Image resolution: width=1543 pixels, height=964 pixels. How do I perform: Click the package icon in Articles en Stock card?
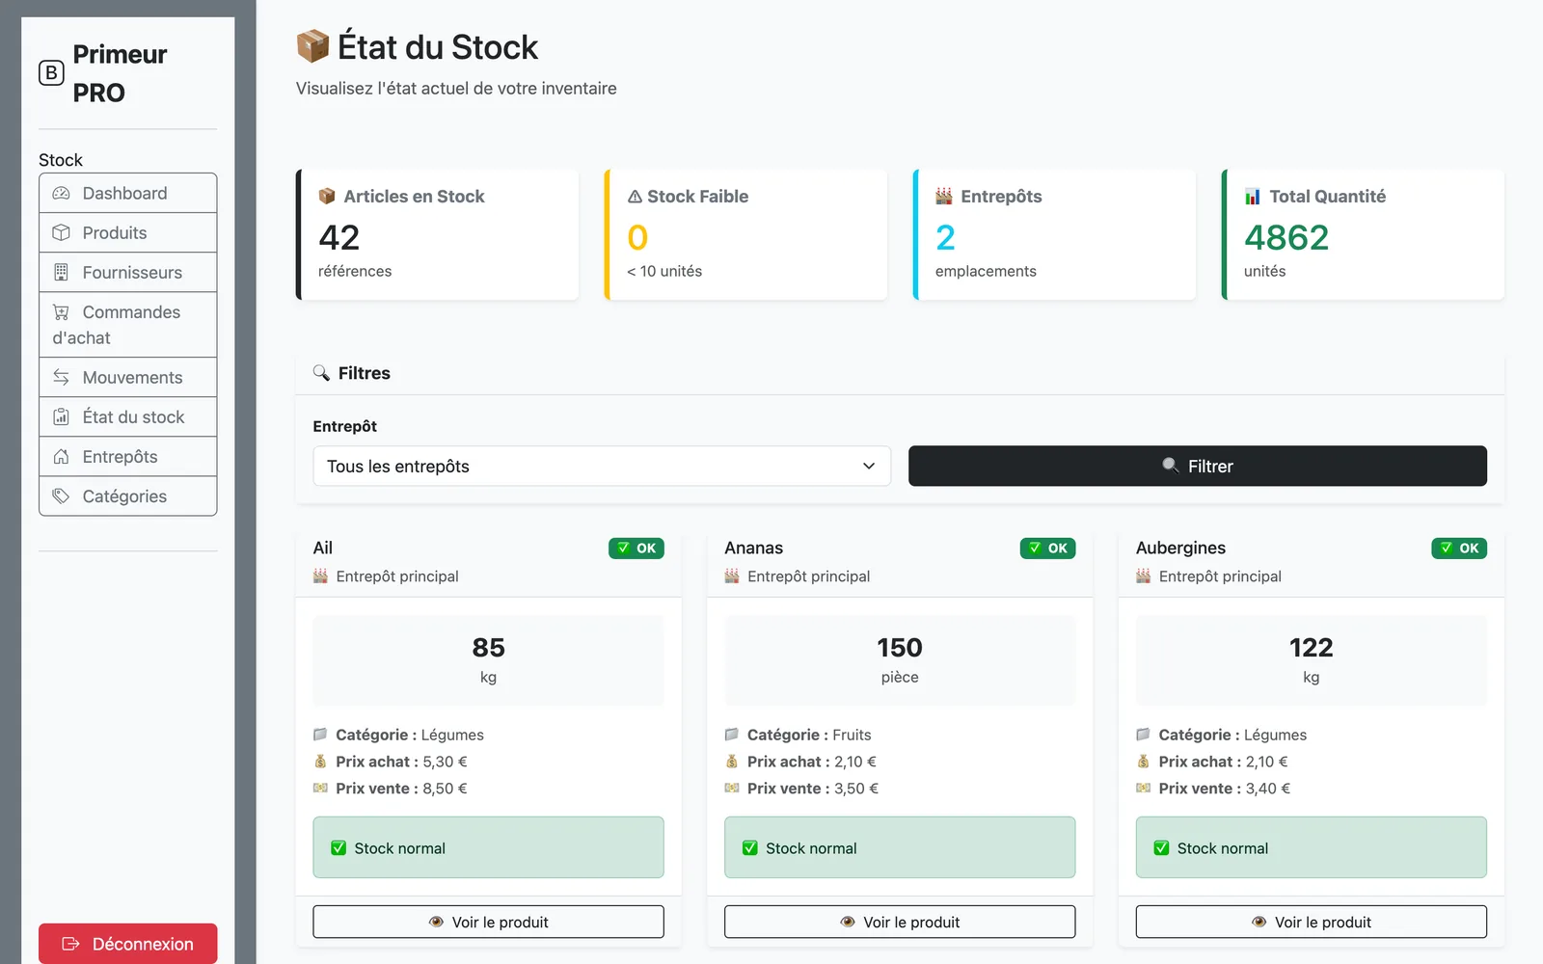[x=327, y=197]
